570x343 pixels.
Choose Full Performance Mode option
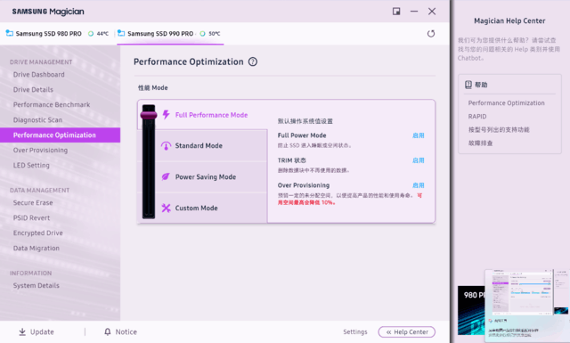[x=211, y=115]
